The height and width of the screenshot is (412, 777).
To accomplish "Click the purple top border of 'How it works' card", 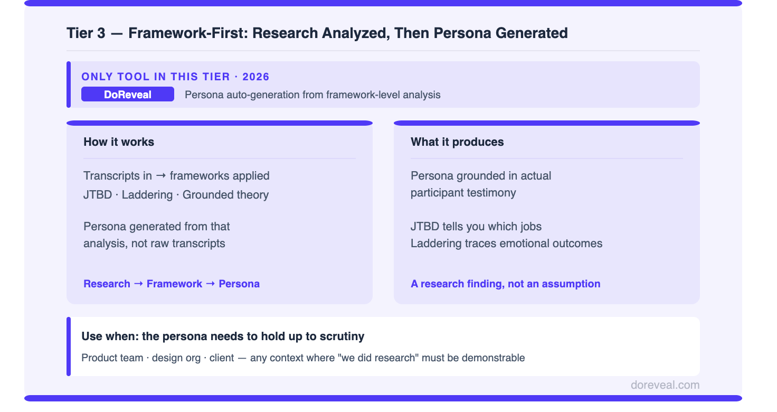I will tap(220, 123).
